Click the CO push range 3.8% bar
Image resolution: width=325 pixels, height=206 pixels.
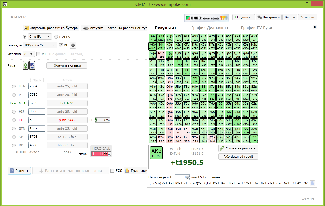coord(103,120)
